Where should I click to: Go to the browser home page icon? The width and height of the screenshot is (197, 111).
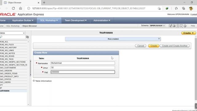pos(21,8)
